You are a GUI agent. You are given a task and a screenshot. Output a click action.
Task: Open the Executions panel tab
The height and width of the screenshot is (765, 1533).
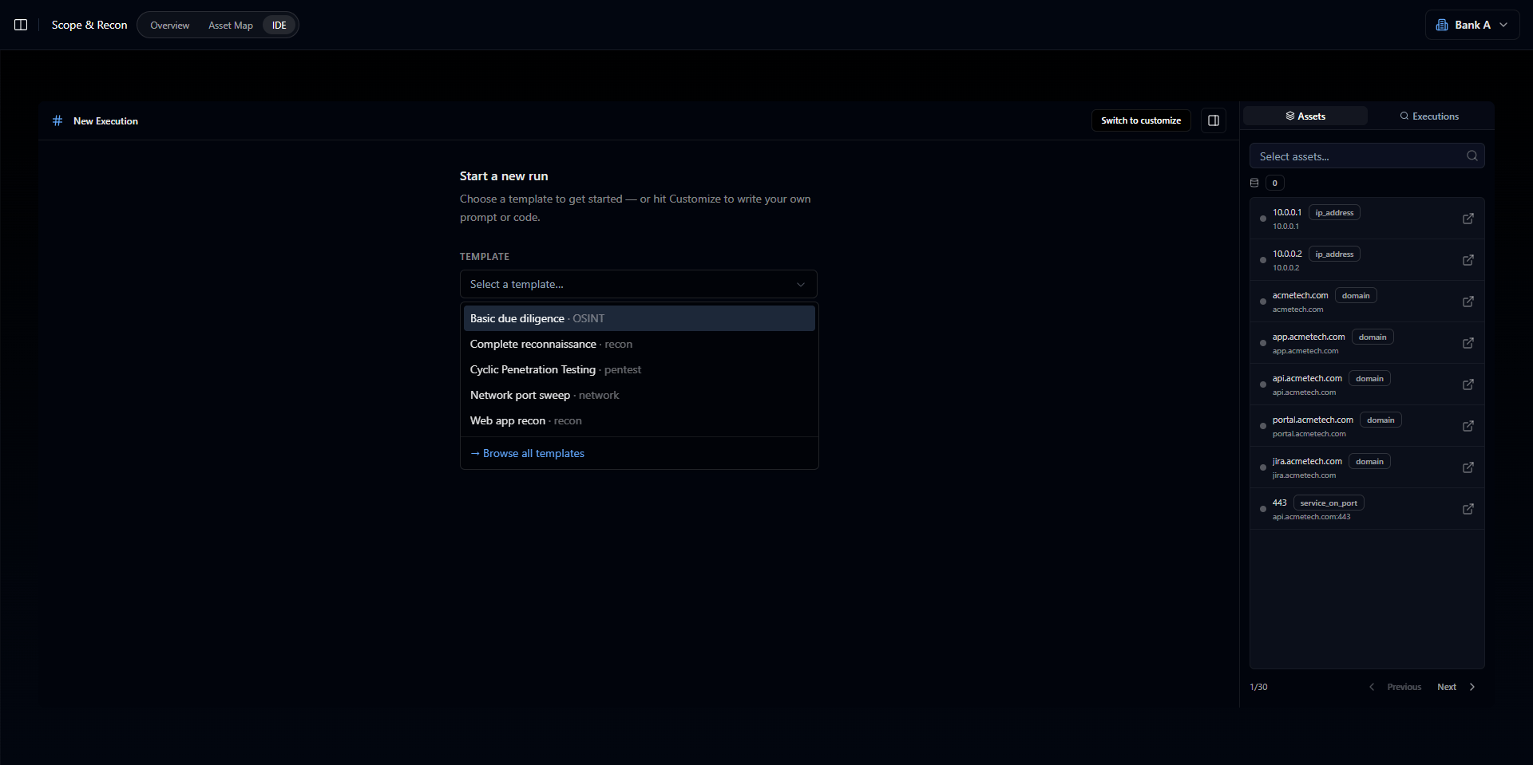point(1429,116)
